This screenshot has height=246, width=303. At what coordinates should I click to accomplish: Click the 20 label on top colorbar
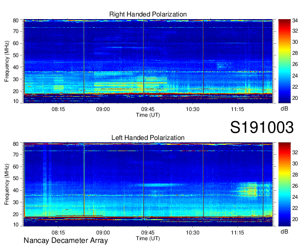tap(295, 98)
